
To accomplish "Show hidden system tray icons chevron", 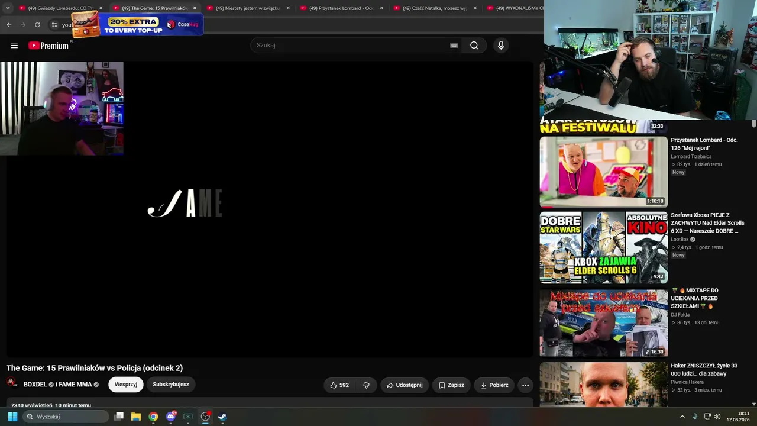I will tap(682, 417).
